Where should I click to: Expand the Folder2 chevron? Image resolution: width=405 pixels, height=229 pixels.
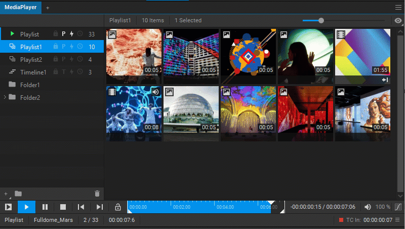point(5,97)
